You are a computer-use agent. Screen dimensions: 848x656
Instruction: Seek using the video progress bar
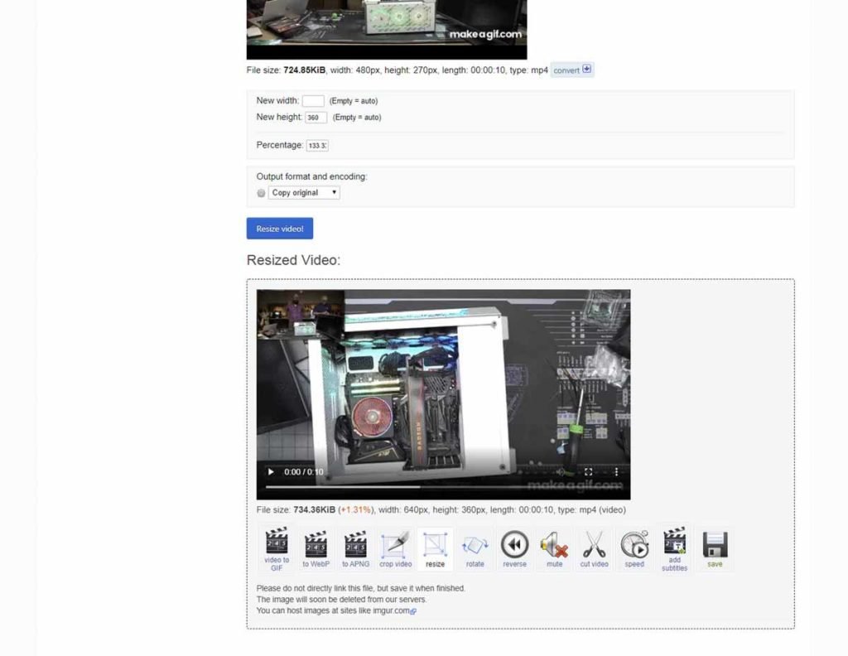pos(443,487)
